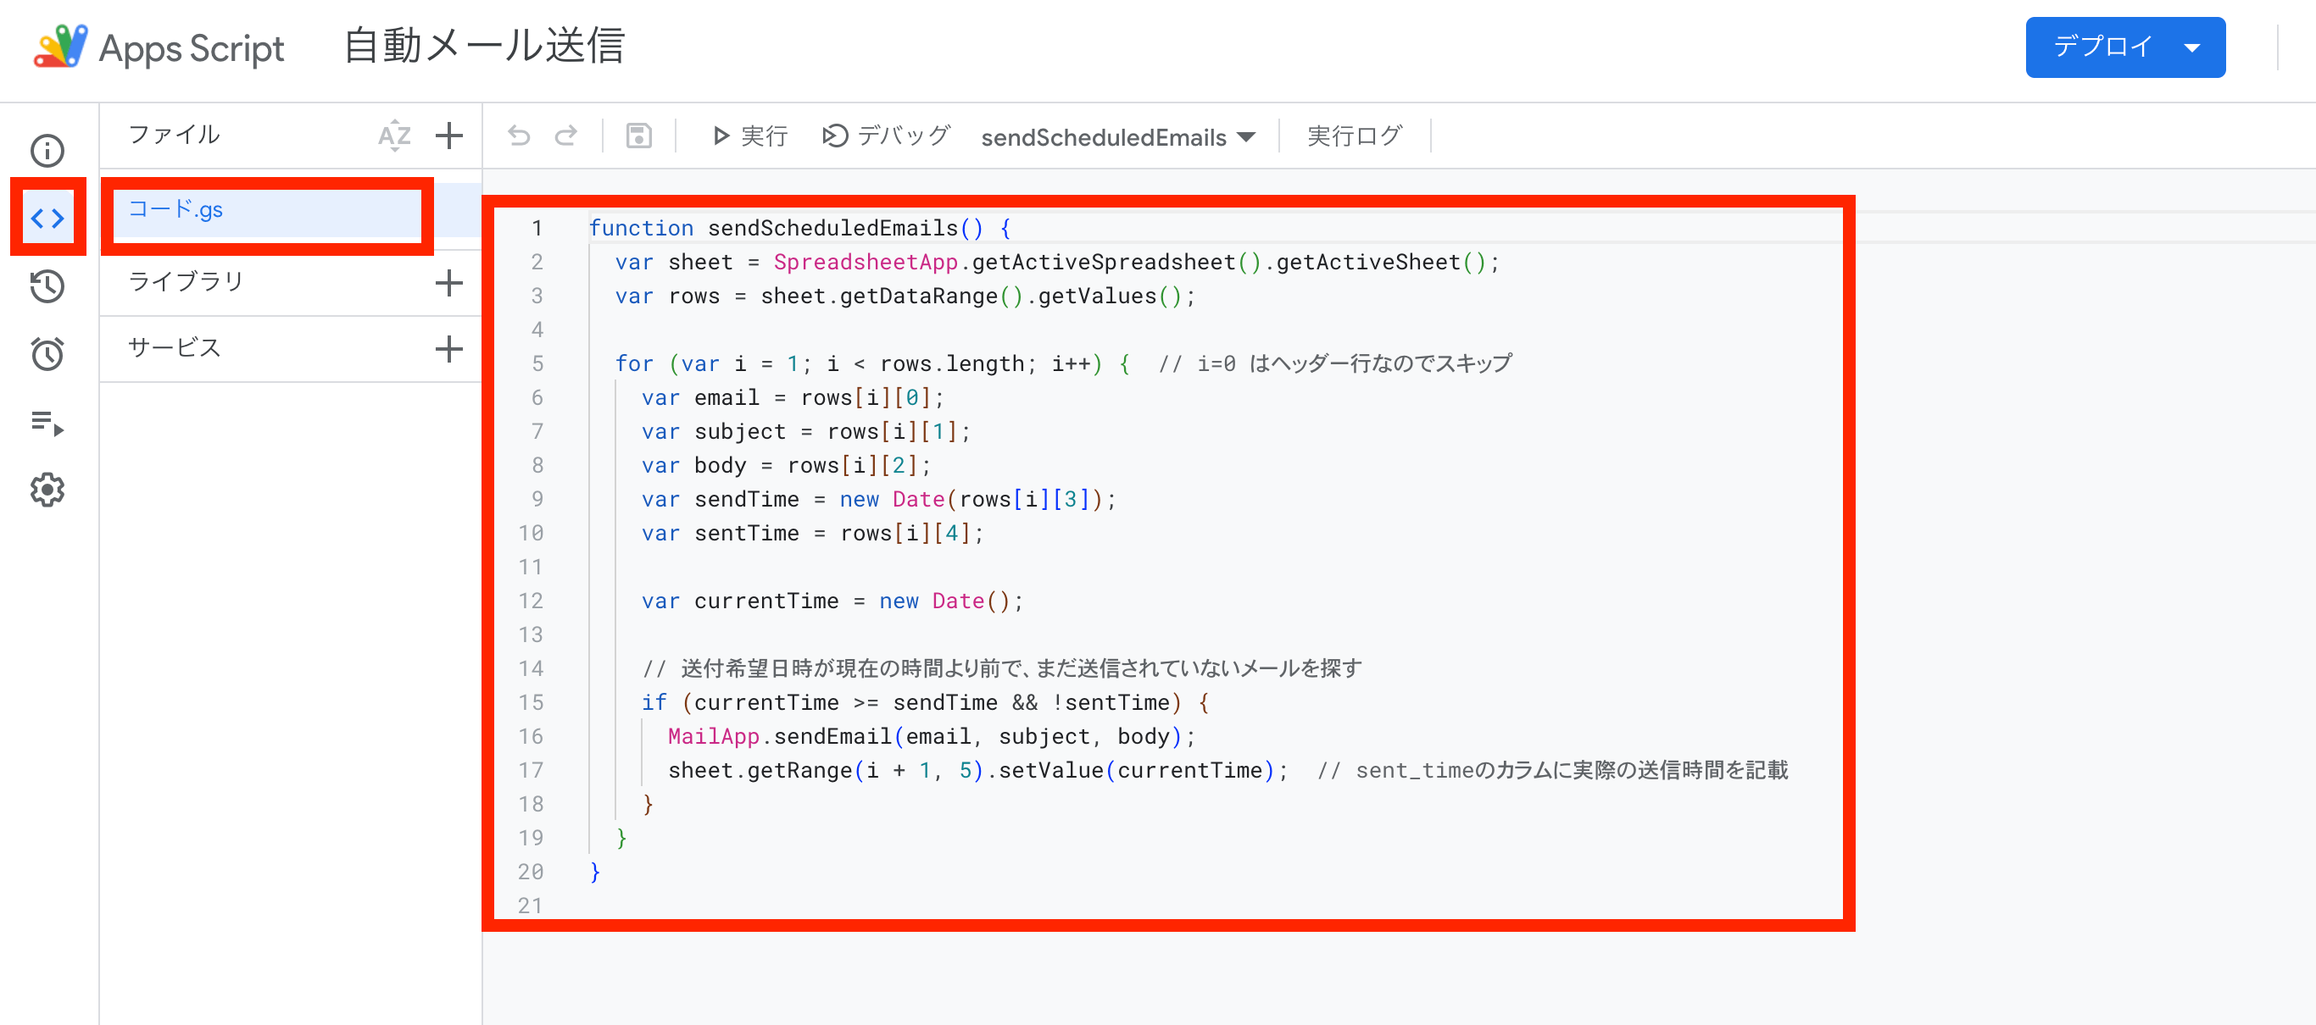Viewport: 2316px width, 1025px height.
Task: Click the undo arrow in toolbar
Action: click(519, 136)
